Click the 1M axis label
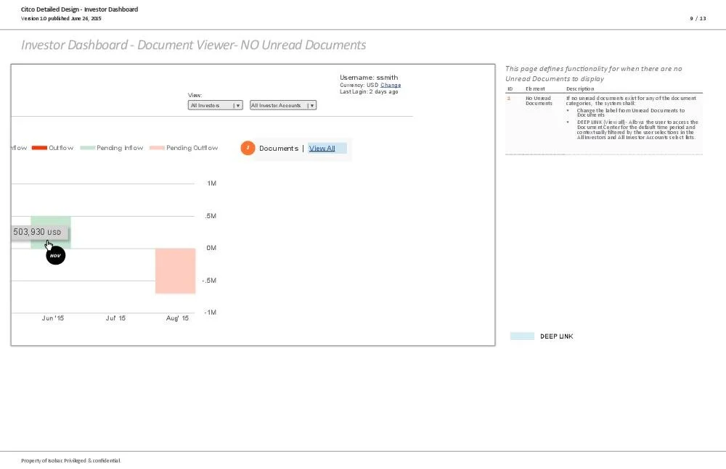 211,183
